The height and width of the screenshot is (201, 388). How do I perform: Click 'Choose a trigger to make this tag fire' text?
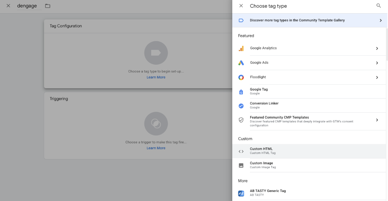[156, 142]
